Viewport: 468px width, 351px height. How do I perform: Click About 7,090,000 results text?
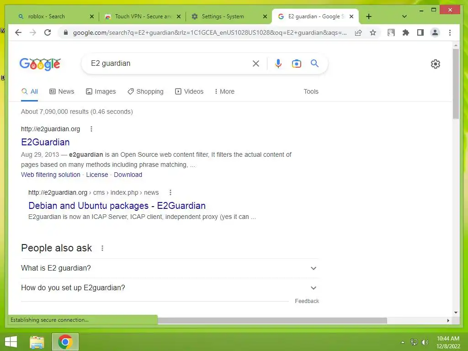[x=77, y=112]
